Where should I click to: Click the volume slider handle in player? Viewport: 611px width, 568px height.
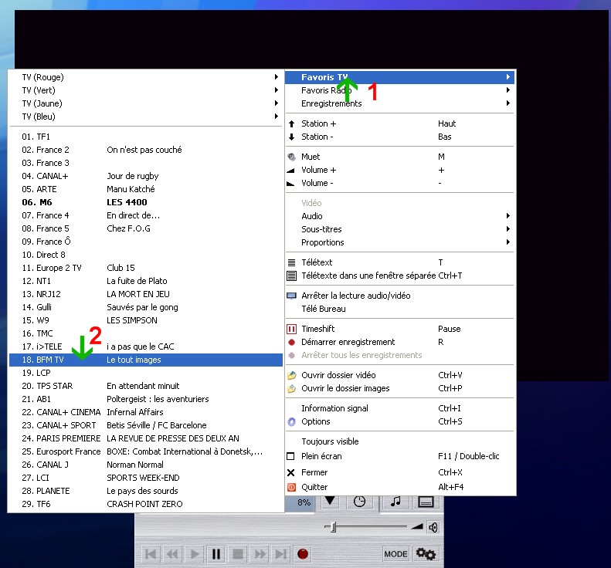pos(333,527)
